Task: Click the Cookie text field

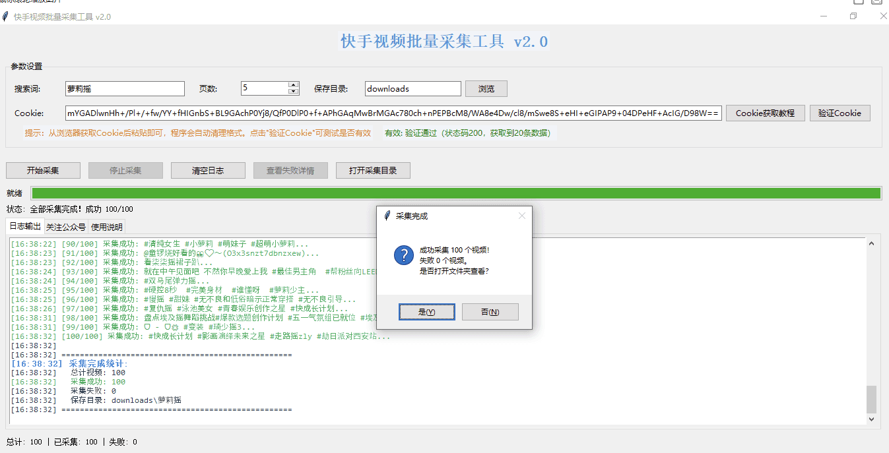Action: click(x=393, y=113)
